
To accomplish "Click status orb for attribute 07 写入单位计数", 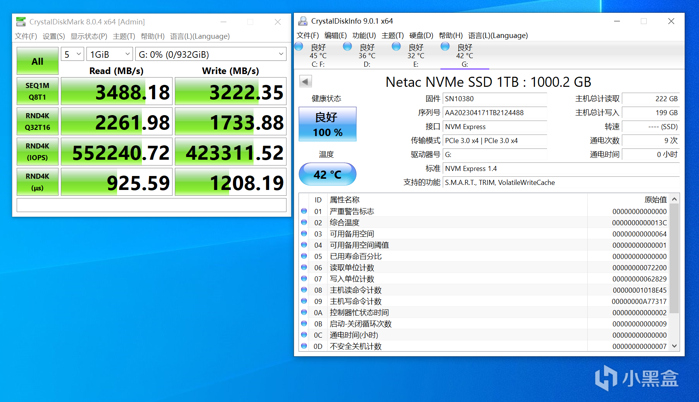I will 304,279.
